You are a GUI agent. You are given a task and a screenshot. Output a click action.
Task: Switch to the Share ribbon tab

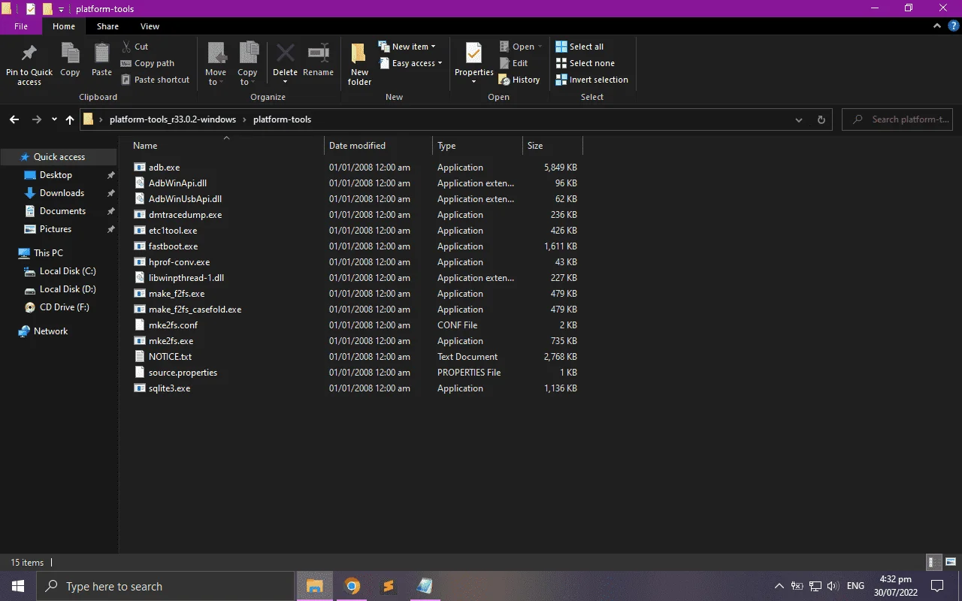coord(107,26)
